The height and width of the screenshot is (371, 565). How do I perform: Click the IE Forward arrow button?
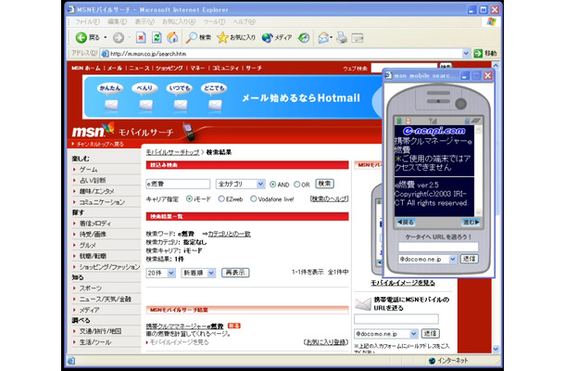point(119,37)
